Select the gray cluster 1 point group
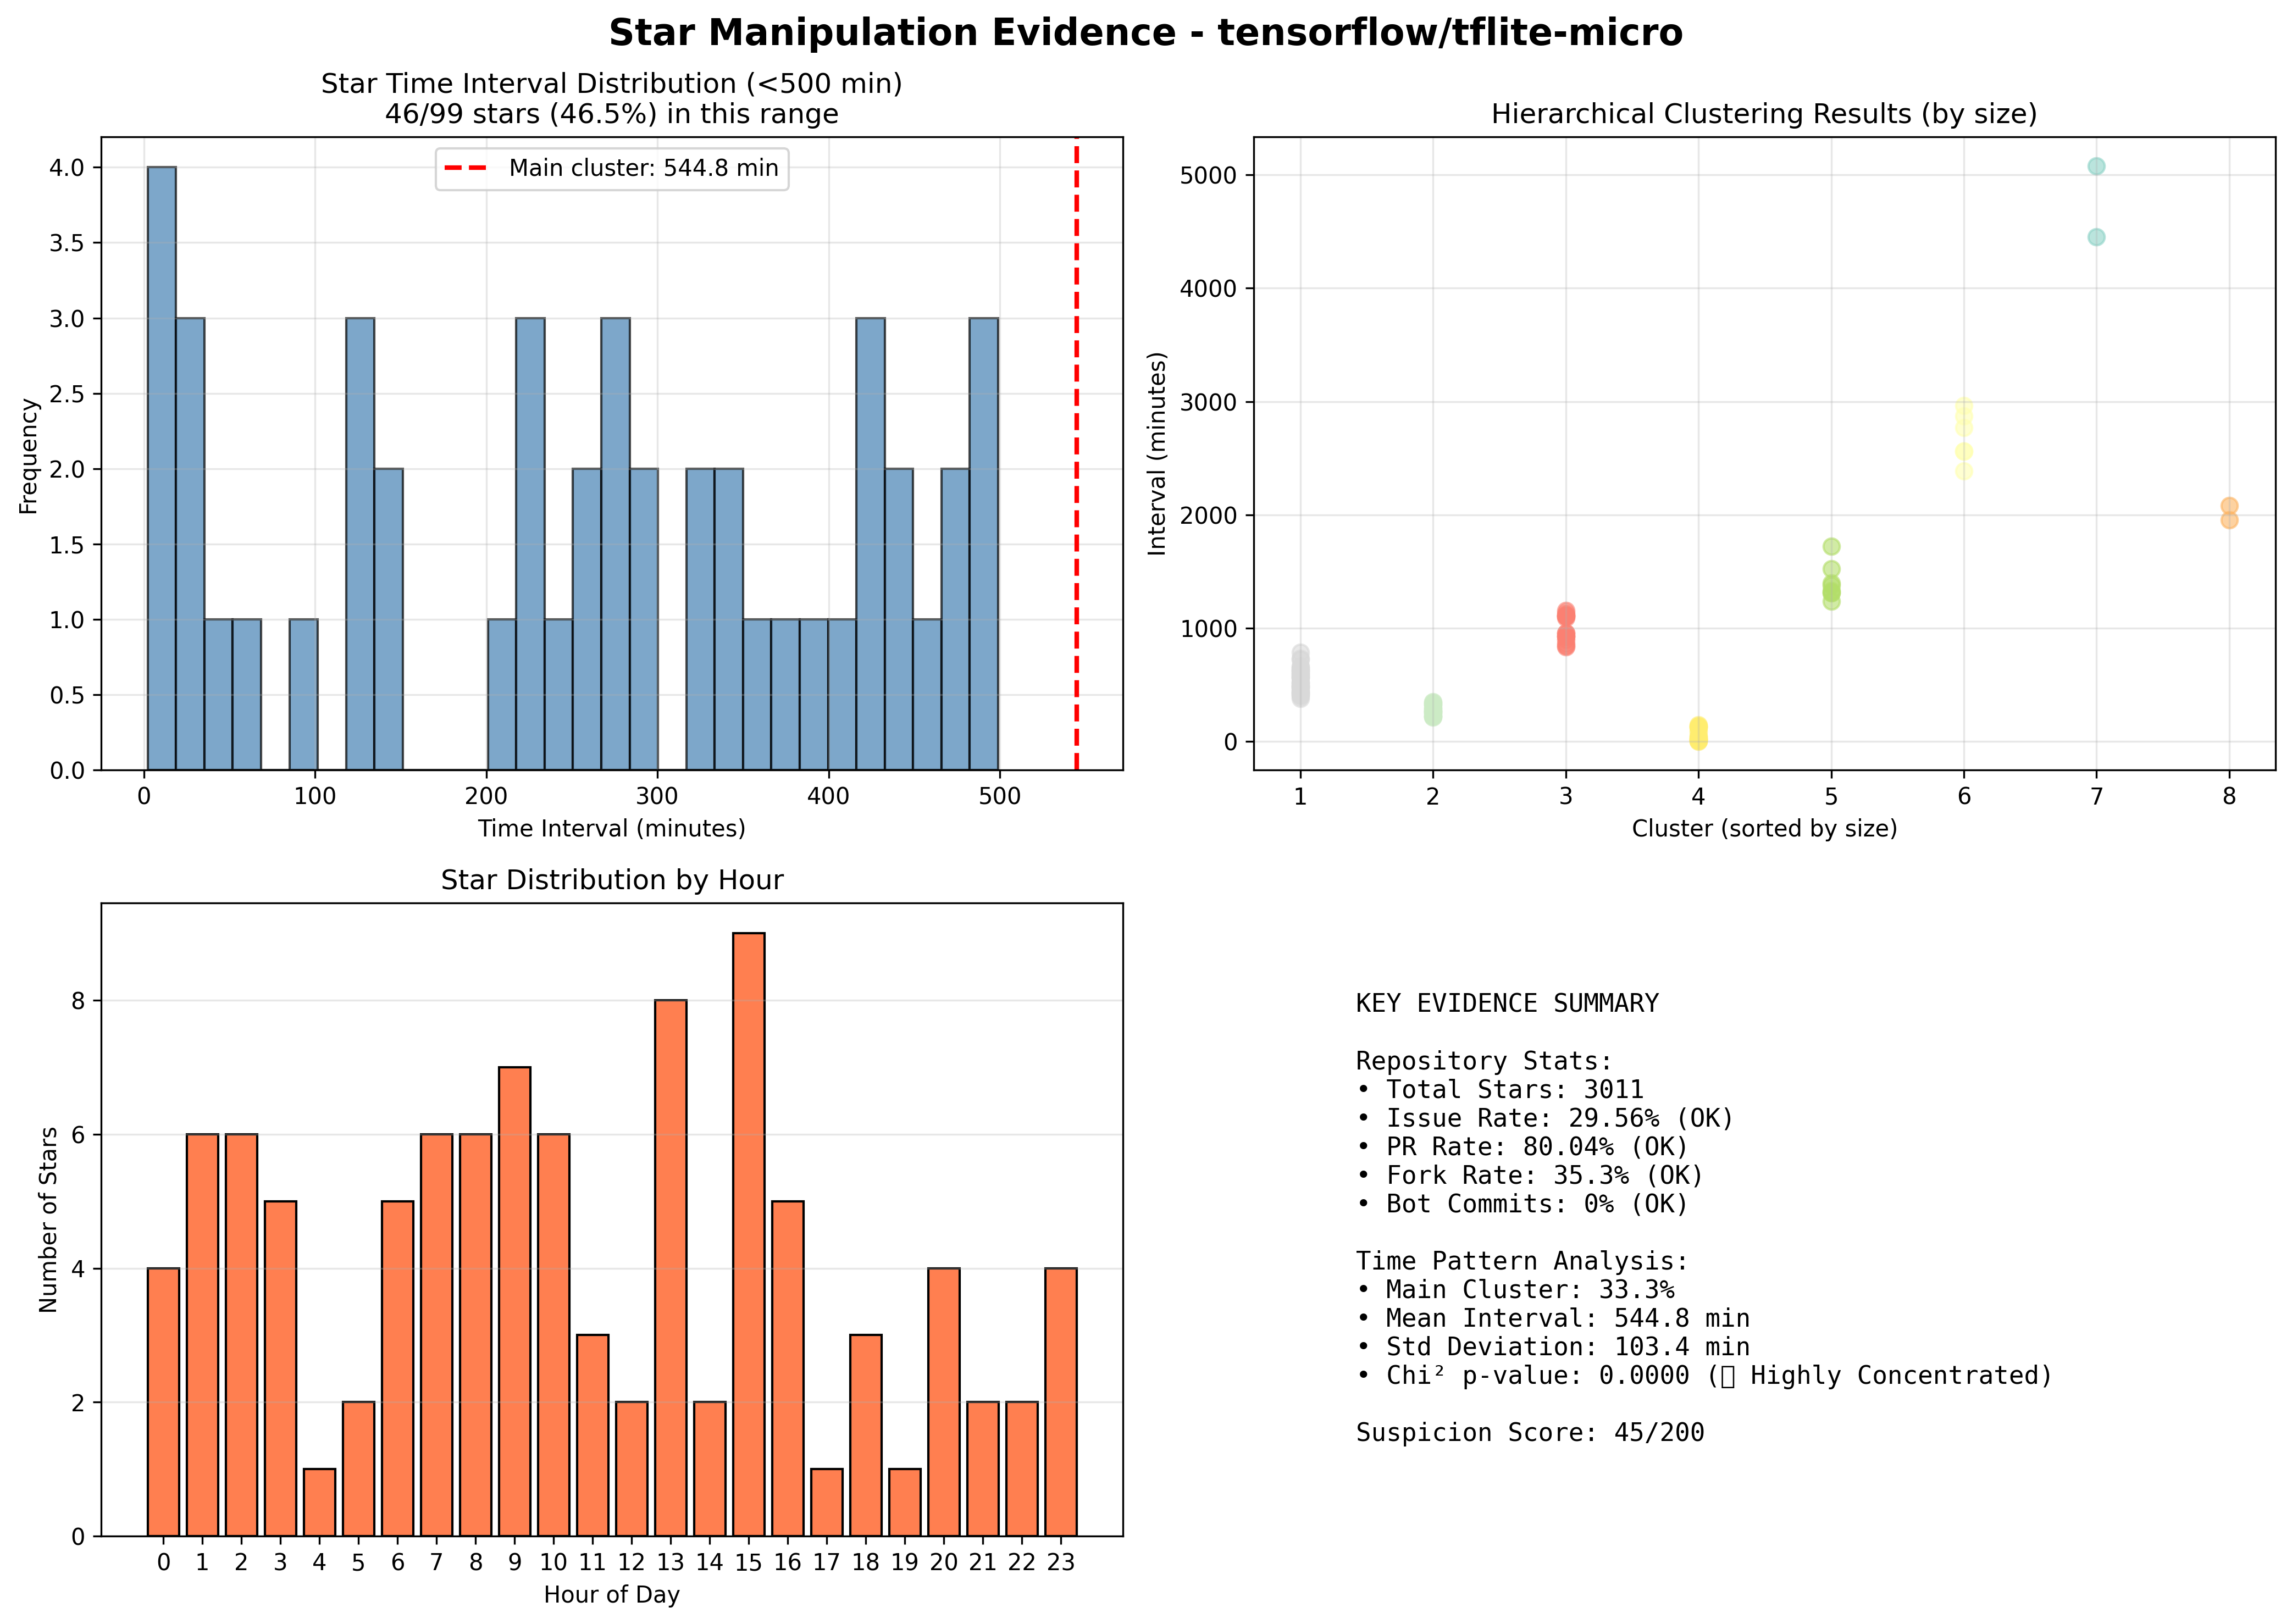The width and height of the screenshot is (2292, 1624). (x=1299, y=676)
